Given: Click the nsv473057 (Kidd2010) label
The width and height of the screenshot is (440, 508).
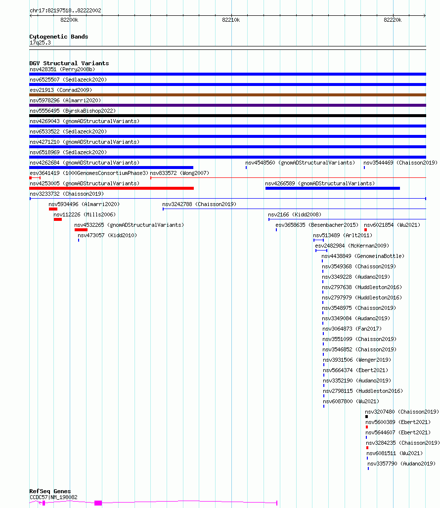Looking at the screenshot, I should tap(107, 235).
